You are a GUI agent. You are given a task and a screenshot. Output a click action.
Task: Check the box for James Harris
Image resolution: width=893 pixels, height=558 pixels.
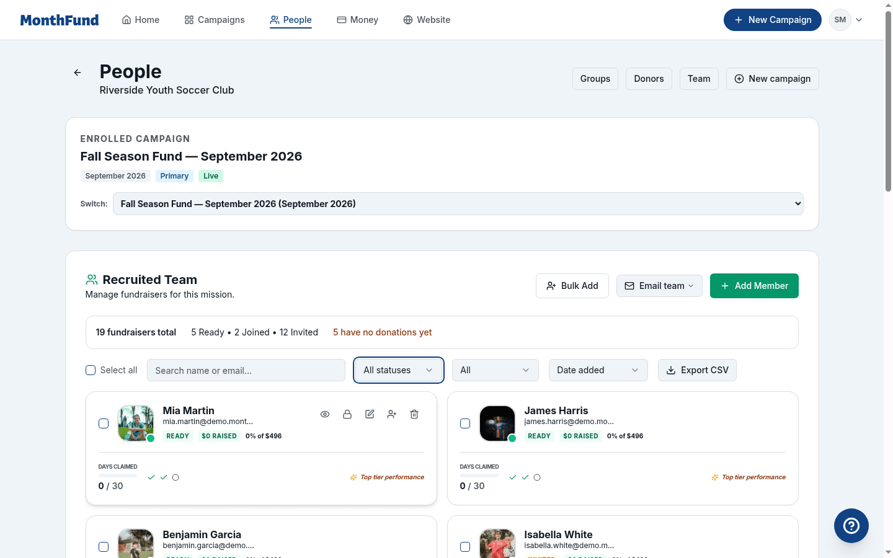[x=465, y=423]
